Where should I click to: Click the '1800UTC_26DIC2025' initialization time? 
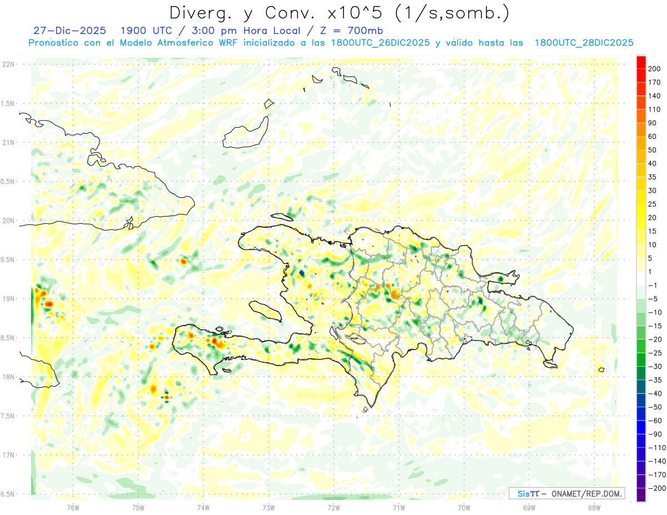(381, 43)
